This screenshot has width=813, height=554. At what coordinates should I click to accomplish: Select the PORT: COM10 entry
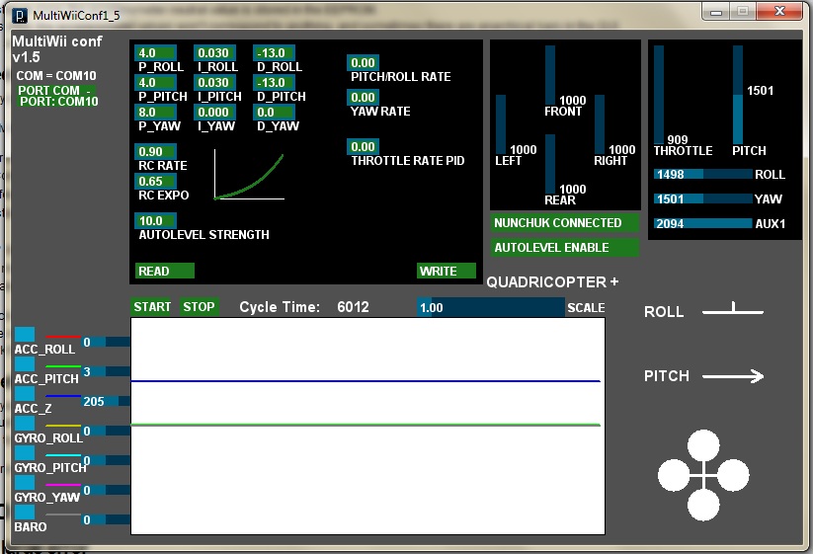tap(58, 102)
